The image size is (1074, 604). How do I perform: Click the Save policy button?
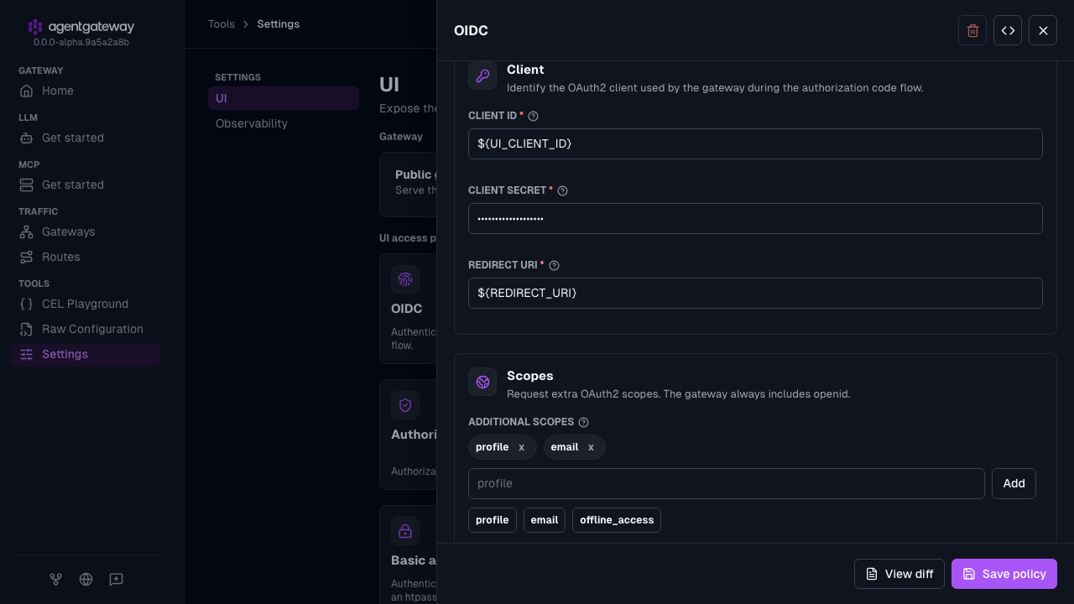tap(1004, 574)
